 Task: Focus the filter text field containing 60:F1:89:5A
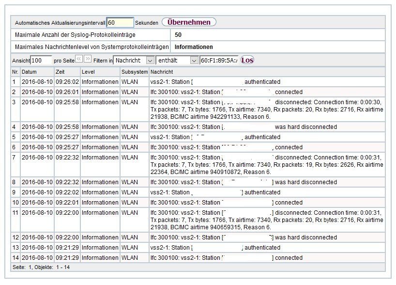click(x=219, y=61)
